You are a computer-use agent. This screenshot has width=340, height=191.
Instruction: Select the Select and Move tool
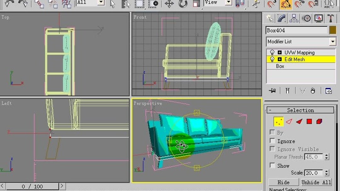coord(169,4)
